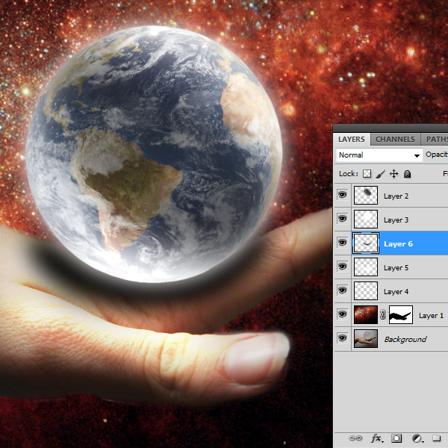This screenshot has height=448, width=448.
Task: Click the Opacity label in Layers panel
Action: tap(437, 155)
